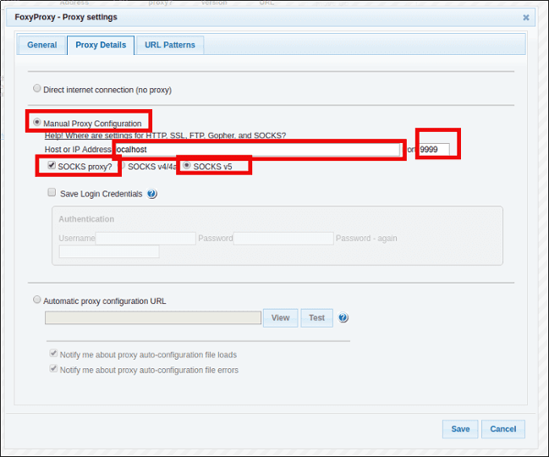Image resolution: width=549 pixels, height=457 pixels.
Task: Click the Password field
Action: (x=283, y=239)
